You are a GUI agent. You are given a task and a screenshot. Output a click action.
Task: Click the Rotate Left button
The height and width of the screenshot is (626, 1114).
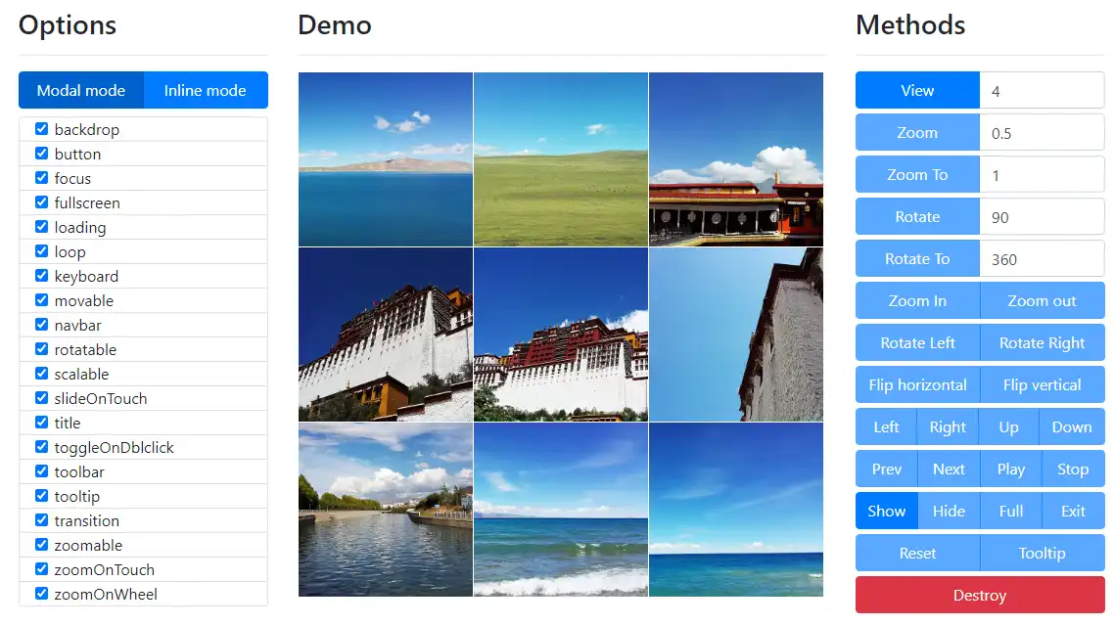[x=917, y=342]
